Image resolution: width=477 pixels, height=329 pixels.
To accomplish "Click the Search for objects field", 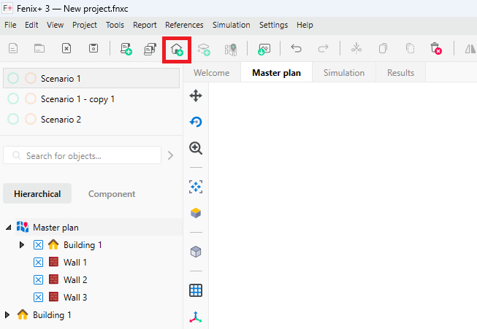I will (88, 155).
